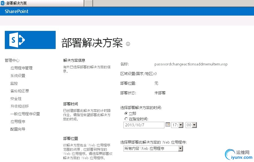The height and width of the screenshot is (162, 254).
Task: Click the 未部署 deployment status value
Action: [x=160, y=93]
